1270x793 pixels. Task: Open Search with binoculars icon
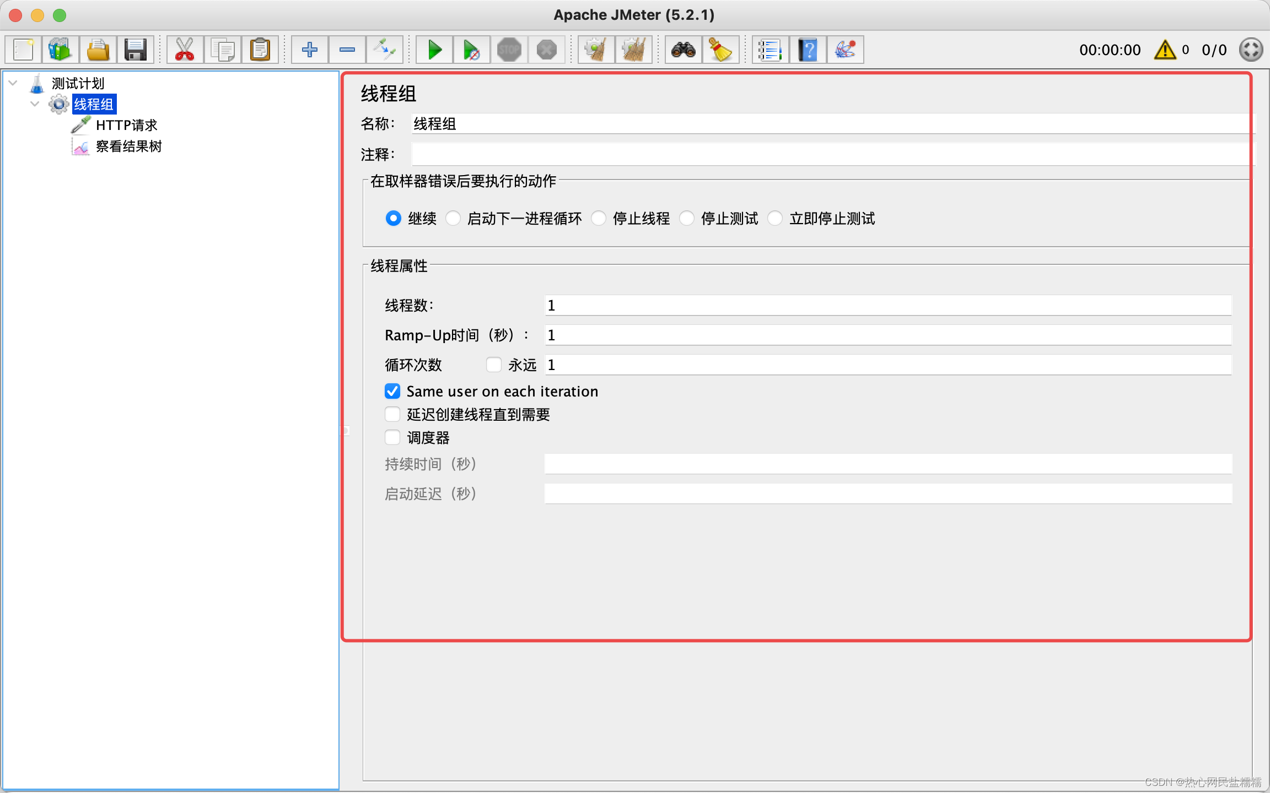(x=684, y=50)
